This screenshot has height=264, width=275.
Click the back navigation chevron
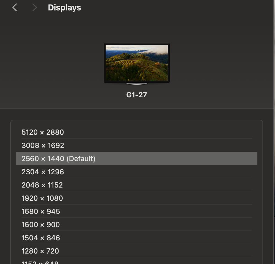pyautogui.click(x=14, y=7)
